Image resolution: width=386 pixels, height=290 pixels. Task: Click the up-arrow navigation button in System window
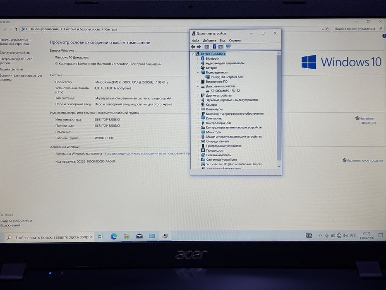(x=16, y=29)
